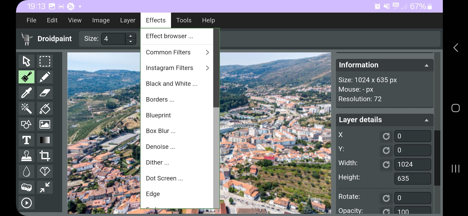
Task: Click the Droidpaint logo icon
Action: click(x=27, y=39)
